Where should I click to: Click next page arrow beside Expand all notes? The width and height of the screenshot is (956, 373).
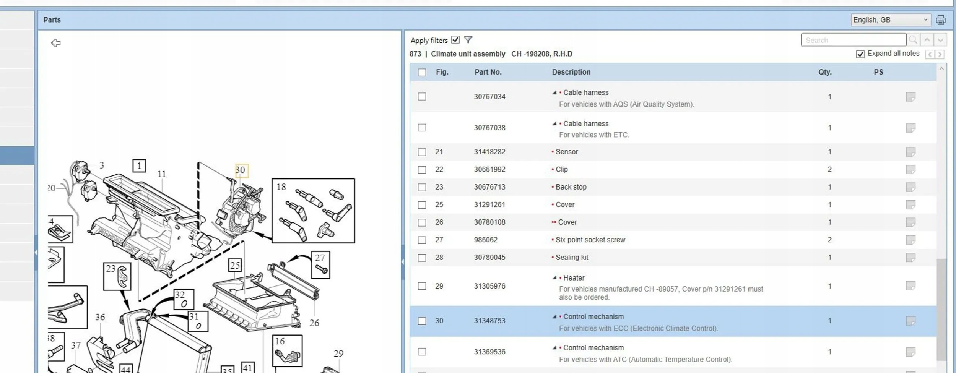[x=940, y=54]
